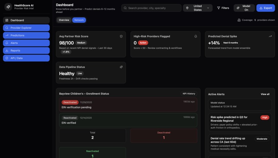
Task: Click the Reactivated 1 count tile
Action: tap(92, 153)
